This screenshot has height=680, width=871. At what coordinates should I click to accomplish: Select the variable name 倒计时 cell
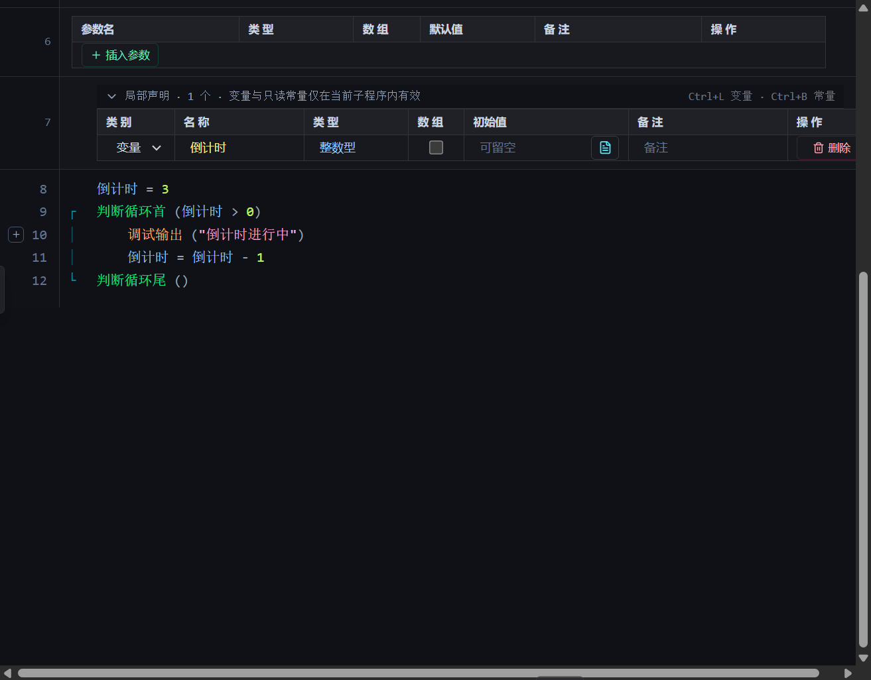tap(239, 148)
